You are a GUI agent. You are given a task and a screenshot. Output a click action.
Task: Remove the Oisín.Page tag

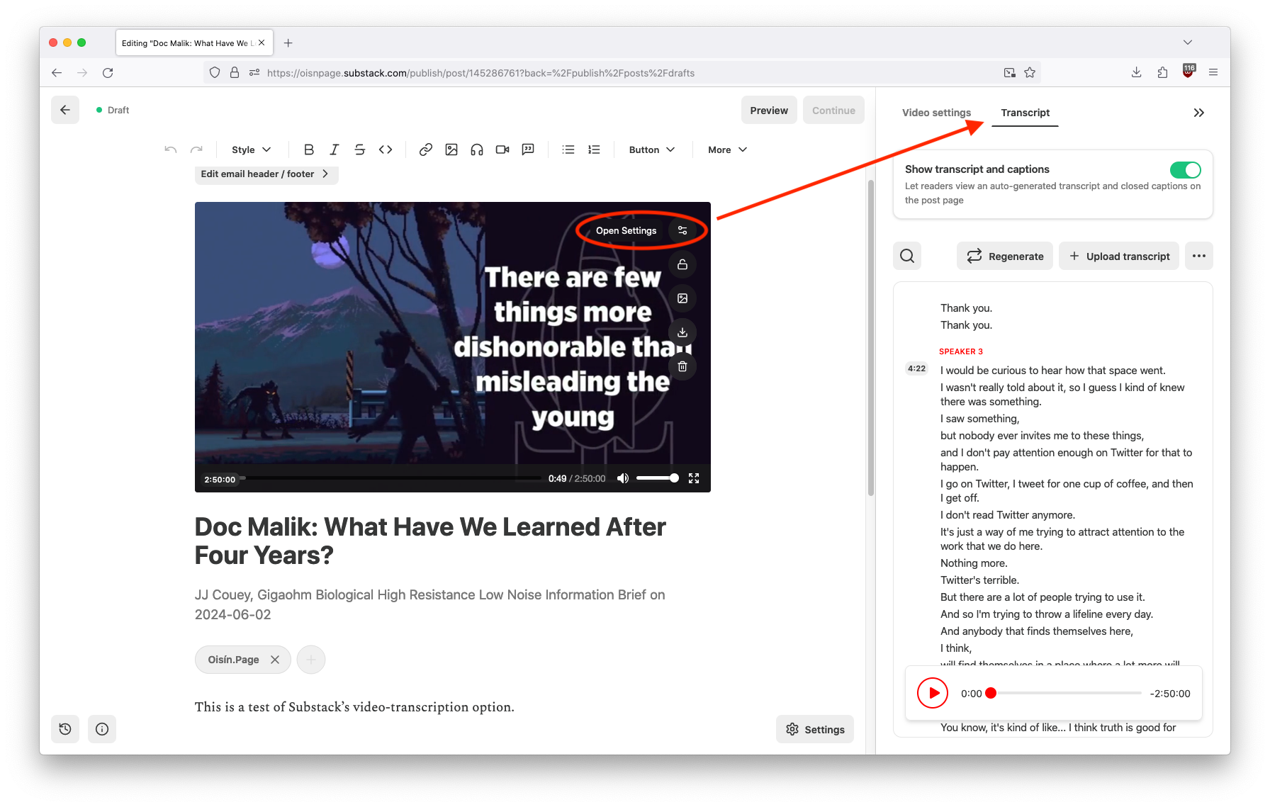point(275,660)
